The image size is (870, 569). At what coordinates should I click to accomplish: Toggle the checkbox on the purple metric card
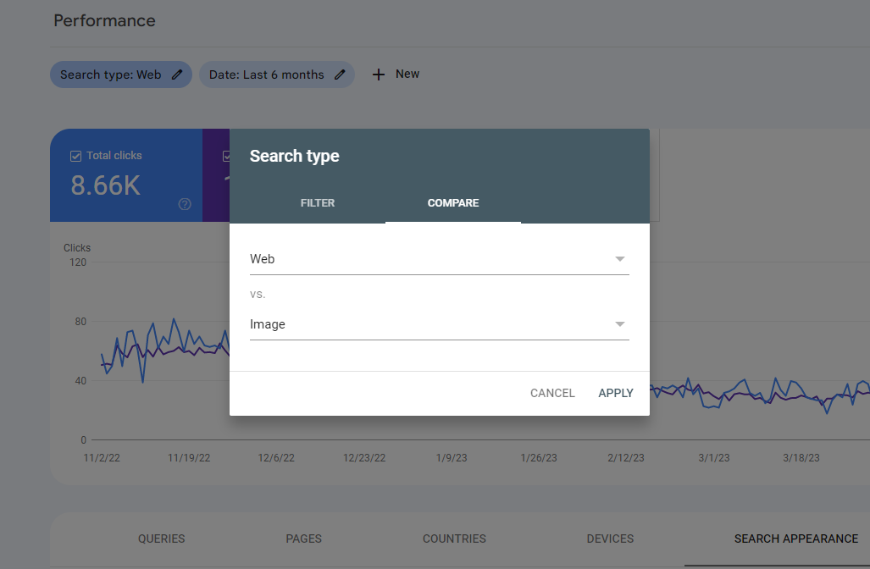(x=226, y=156)
